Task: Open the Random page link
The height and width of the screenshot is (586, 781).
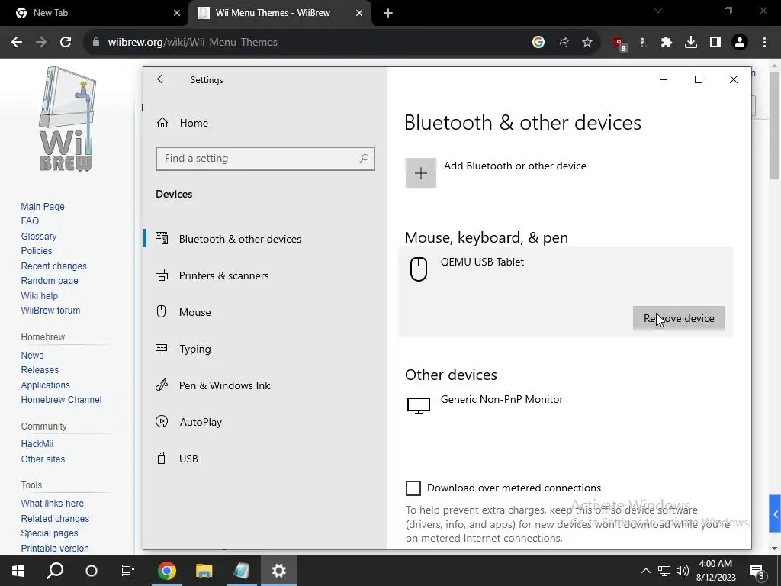Action: click(50, 281)
